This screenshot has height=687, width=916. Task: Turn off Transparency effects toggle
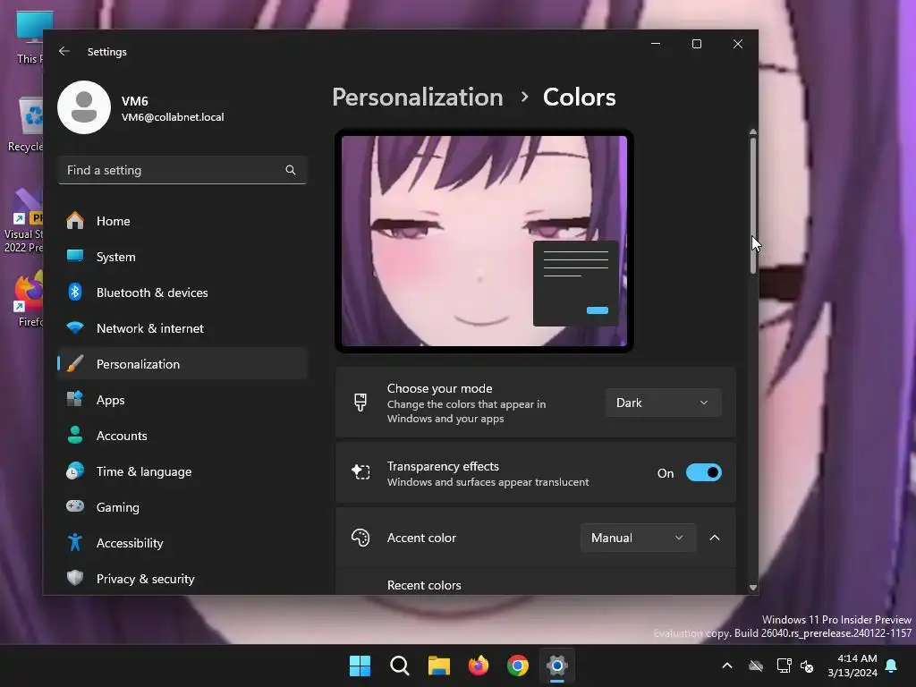[703, 472]
